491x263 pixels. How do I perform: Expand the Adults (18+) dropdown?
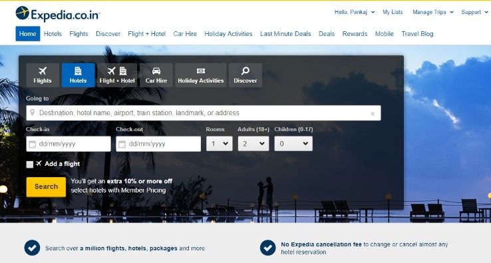click(x=253, y=144)
